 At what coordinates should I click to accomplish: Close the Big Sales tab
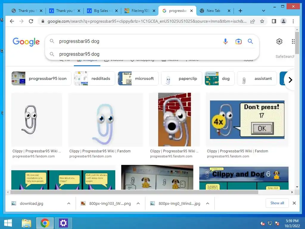tap(116, 11)
